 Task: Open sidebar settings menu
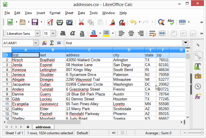[198, 45]
